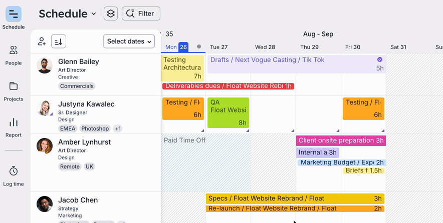
Task: Select the Thu 29 date header
Action: pyautogui.click(x=309, y=47)
